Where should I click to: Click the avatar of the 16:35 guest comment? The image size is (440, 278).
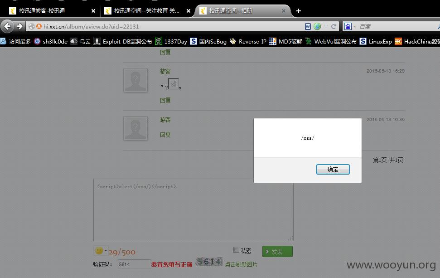point(135,128)
